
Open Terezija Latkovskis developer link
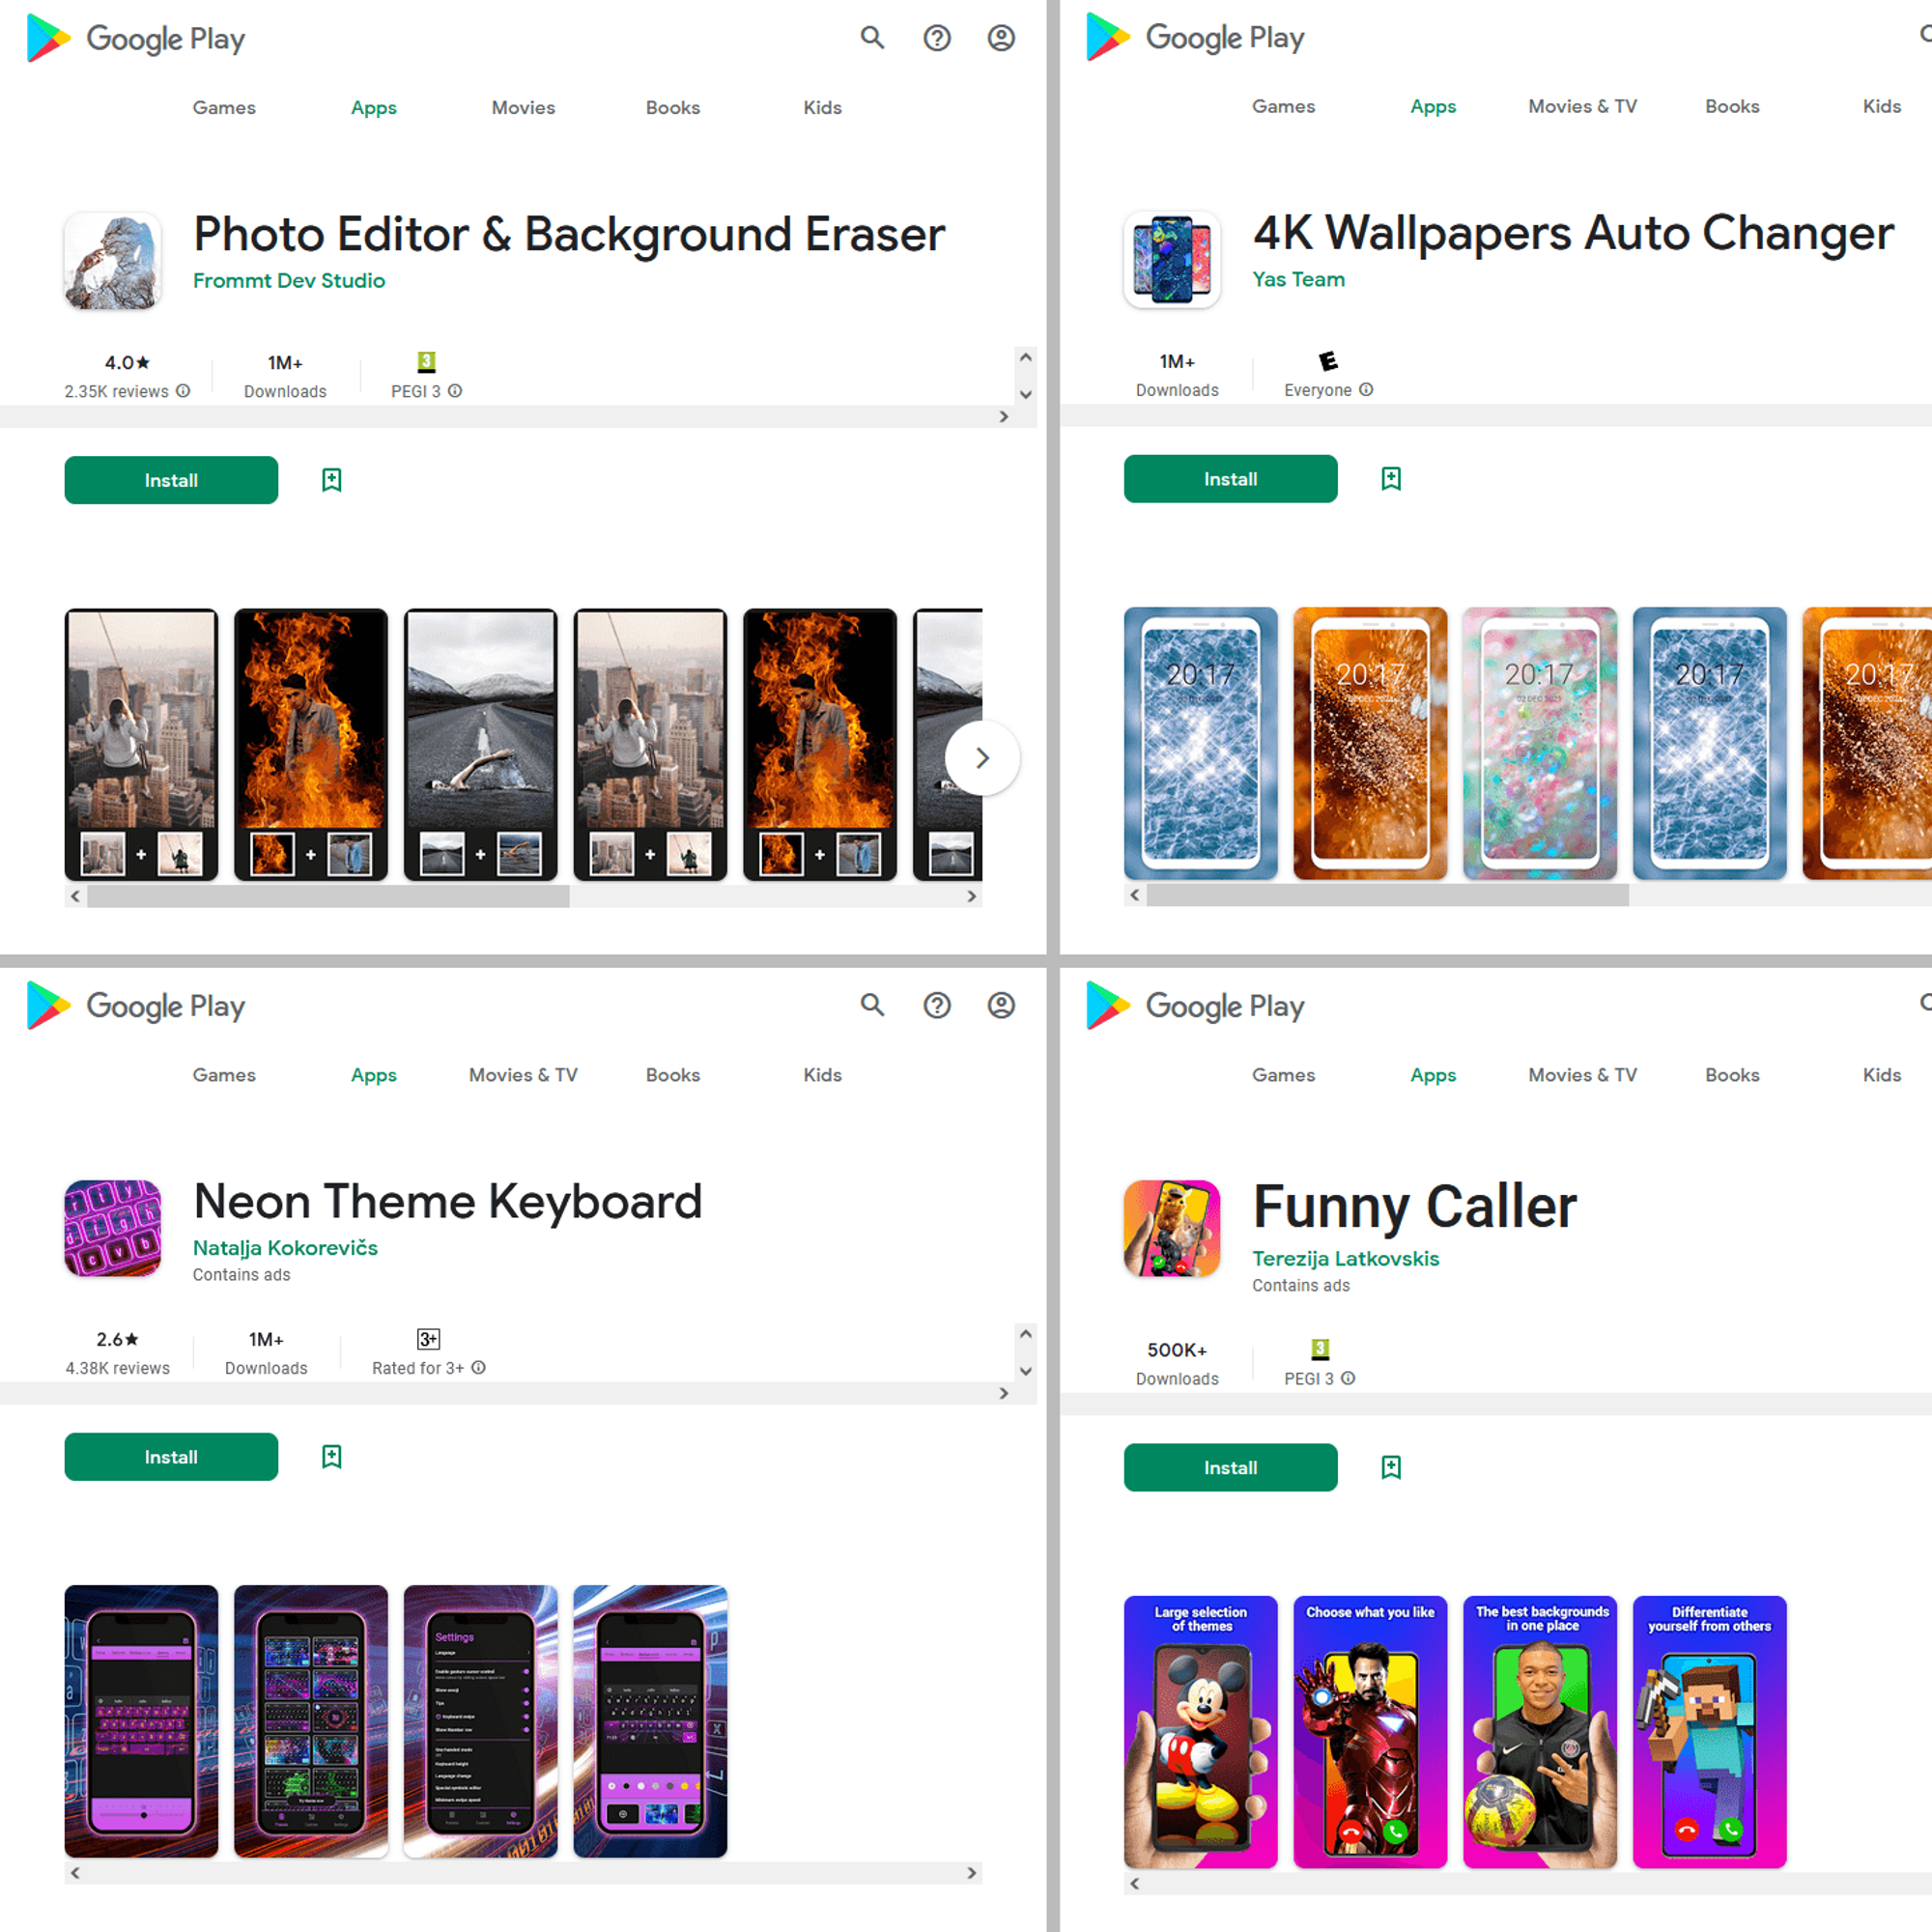click(1345, 1259)
